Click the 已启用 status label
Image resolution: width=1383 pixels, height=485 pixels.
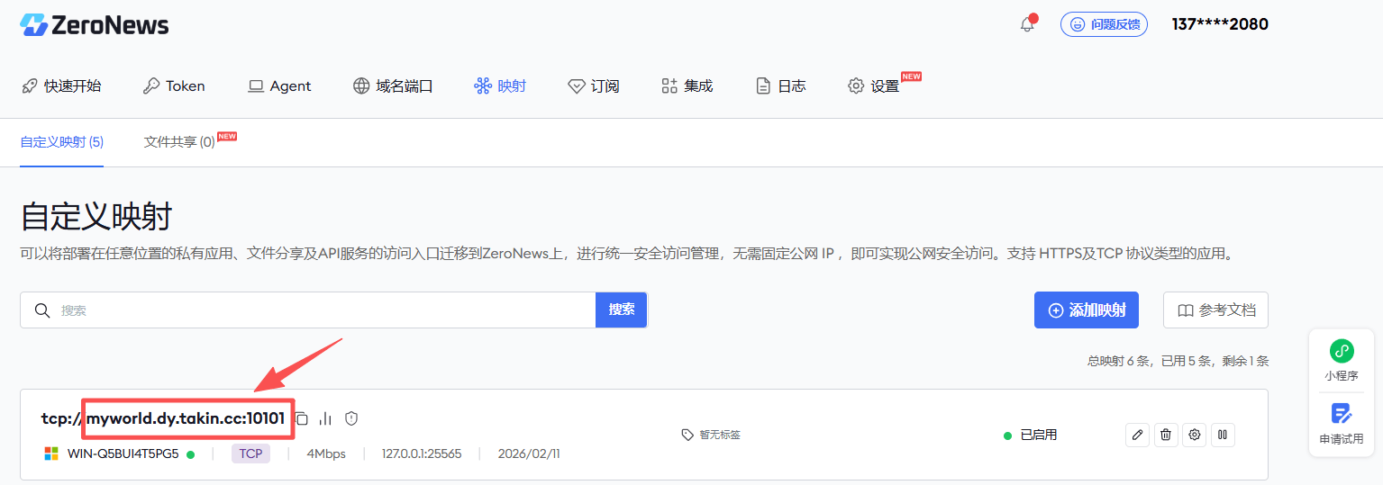click(1039, 435)
